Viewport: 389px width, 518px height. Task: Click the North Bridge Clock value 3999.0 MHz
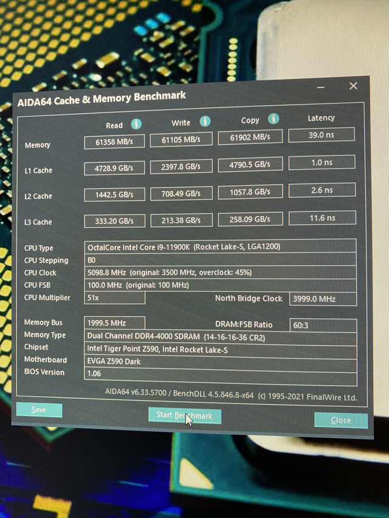[x=323, y=299]
